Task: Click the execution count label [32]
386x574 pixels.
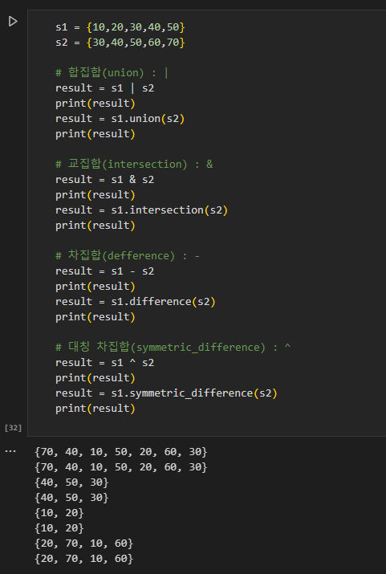Action: [x=13, y=428]
